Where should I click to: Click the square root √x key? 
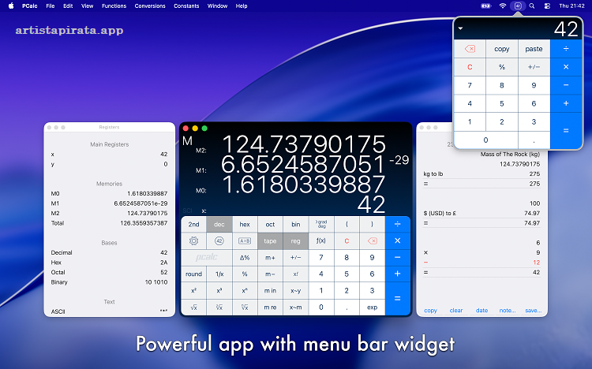click(x=193, y=307)
